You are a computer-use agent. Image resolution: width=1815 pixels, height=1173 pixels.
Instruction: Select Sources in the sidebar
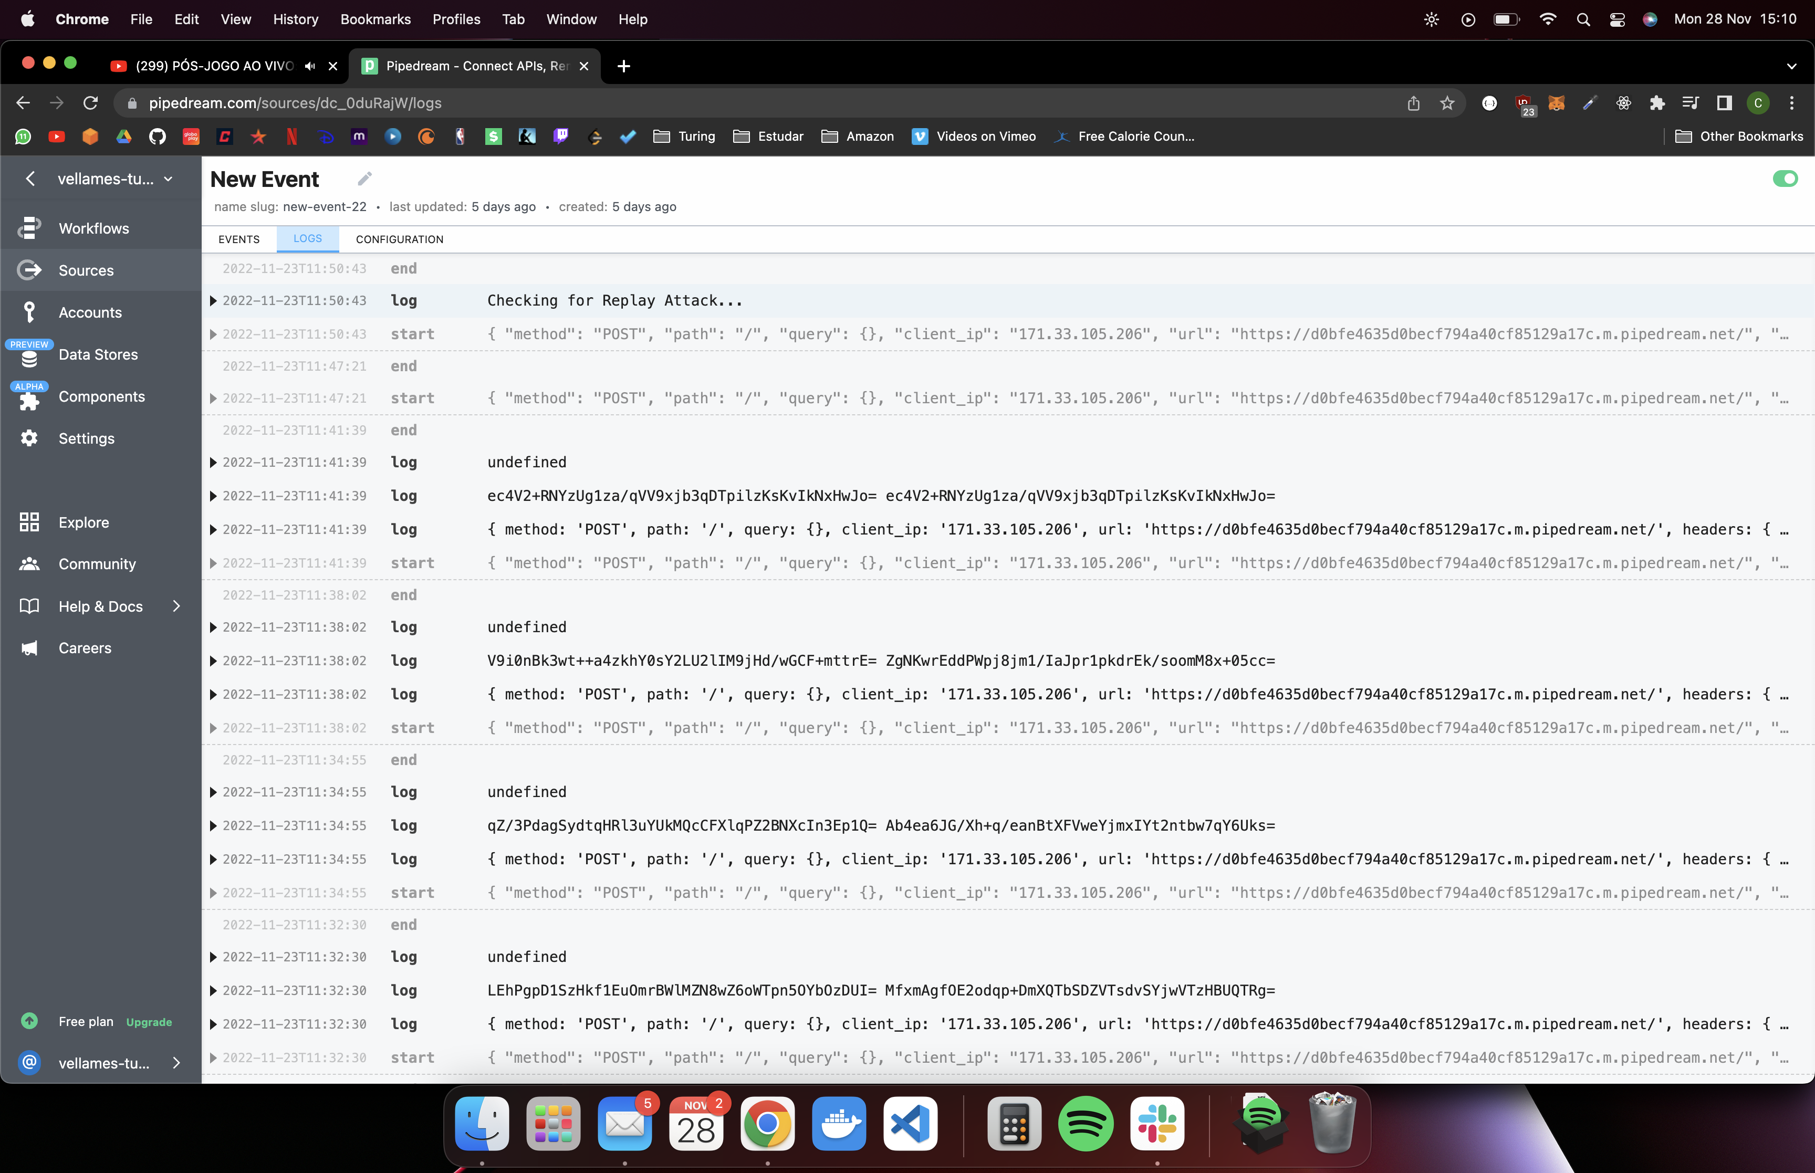[x=85, y=270]
